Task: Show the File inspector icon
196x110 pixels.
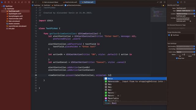Action: coord(178,2)
